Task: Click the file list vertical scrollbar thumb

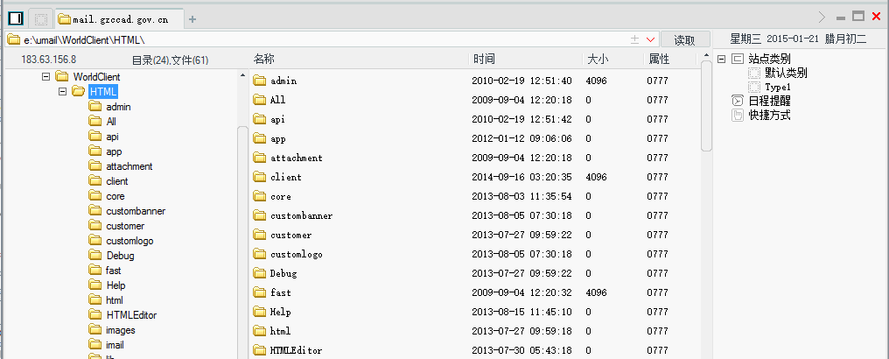Action: coord(706,105)
